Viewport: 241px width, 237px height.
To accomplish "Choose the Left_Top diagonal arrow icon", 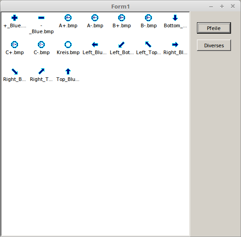I will (148, 45).
